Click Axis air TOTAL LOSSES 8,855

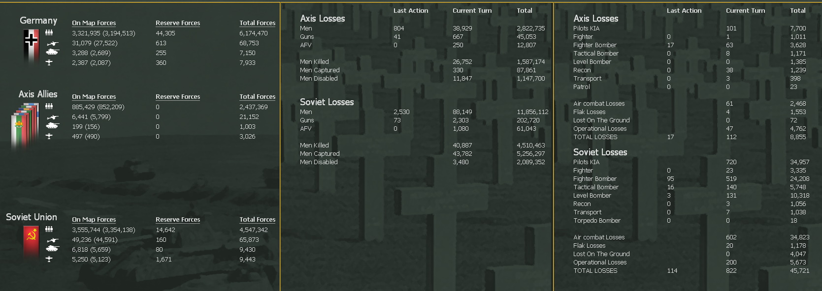point(798,137)
